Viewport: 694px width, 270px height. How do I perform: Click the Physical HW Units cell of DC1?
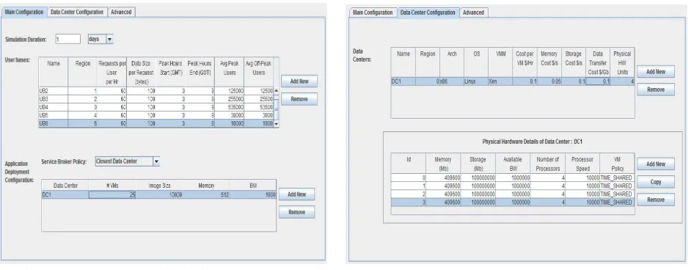pyautogui.click(x=622, y=82)
